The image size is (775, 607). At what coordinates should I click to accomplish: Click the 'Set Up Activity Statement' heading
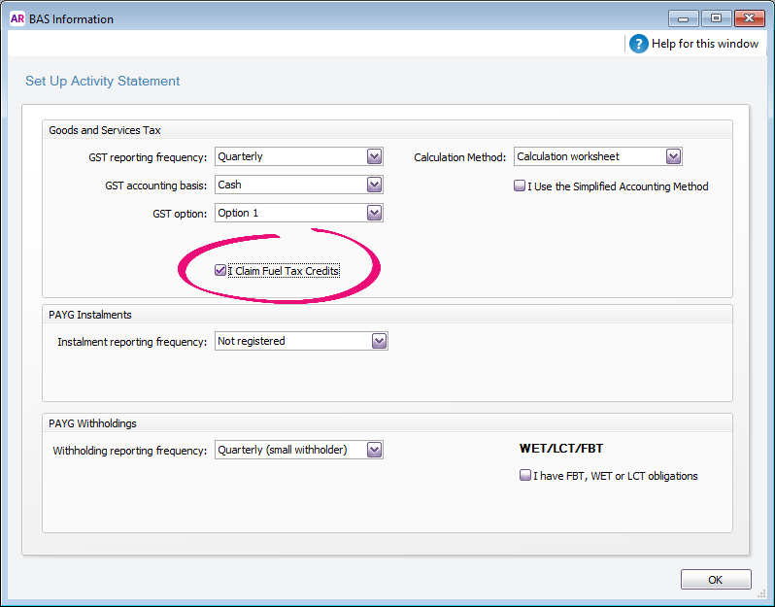point(102,82)
